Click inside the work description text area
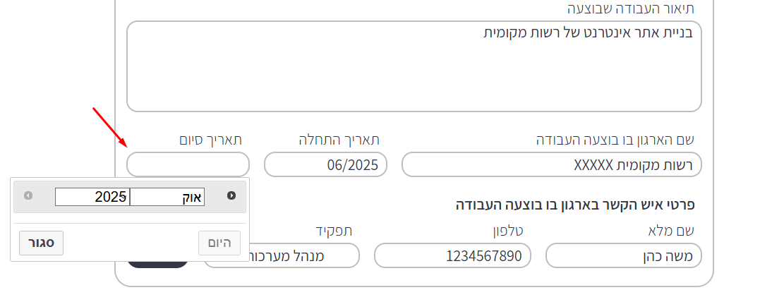 pos(414,66)
